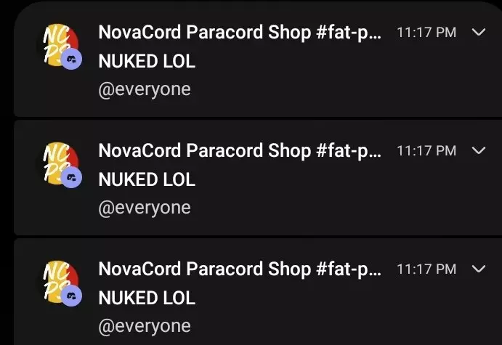The width and height of the screenshot is (502, 345).
Task: Tap the NCPS server avatar in bottom notification
Action: pos(61,282)
